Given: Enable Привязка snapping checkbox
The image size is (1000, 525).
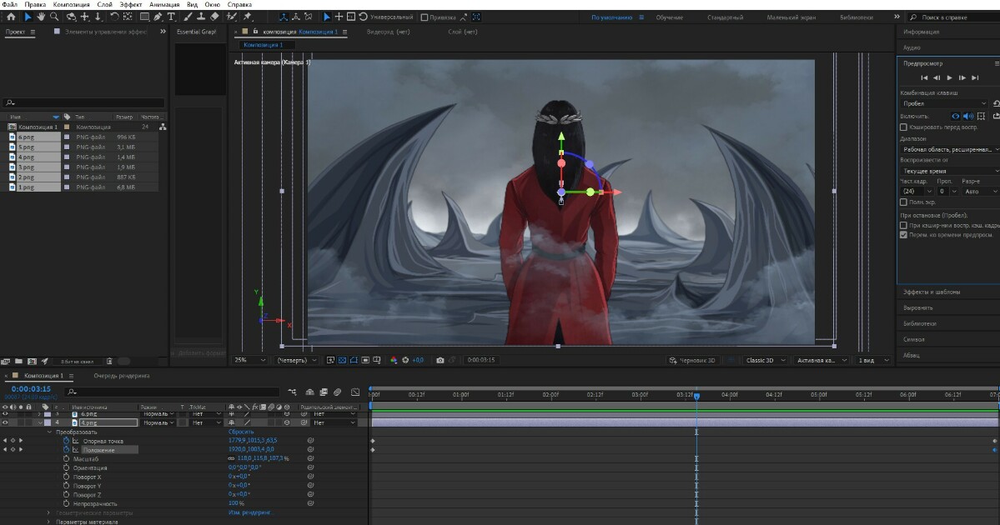Looking at the screenshot, I should [425, 17].
